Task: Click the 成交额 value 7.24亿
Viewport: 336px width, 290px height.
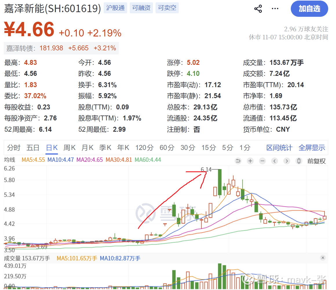Action: click(280, 74)
